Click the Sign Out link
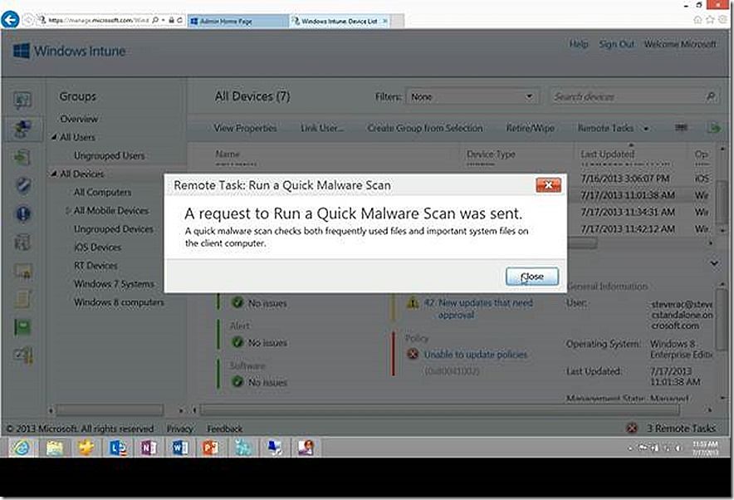734x500 pixels. pyautogui.click(x=616, y=44)
